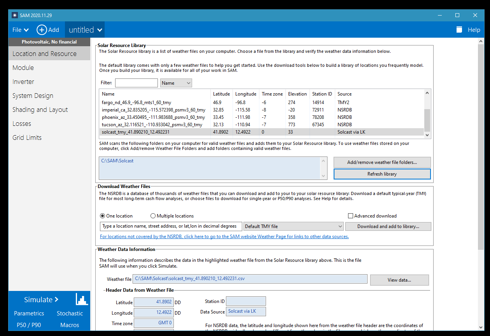Run simulation with Simulate button
490x336 pixels.
41,299
